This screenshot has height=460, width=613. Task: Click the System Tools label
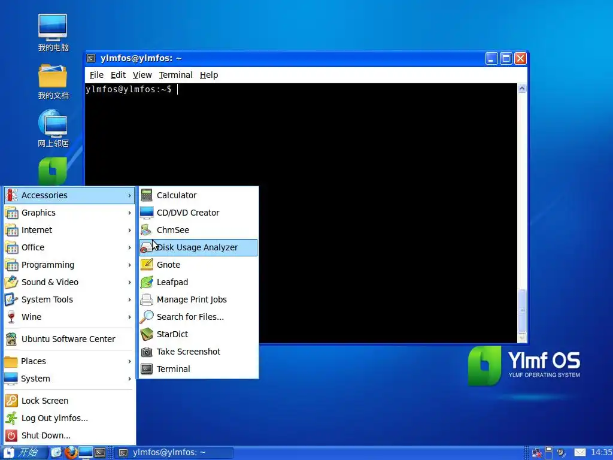pos(47,299)
